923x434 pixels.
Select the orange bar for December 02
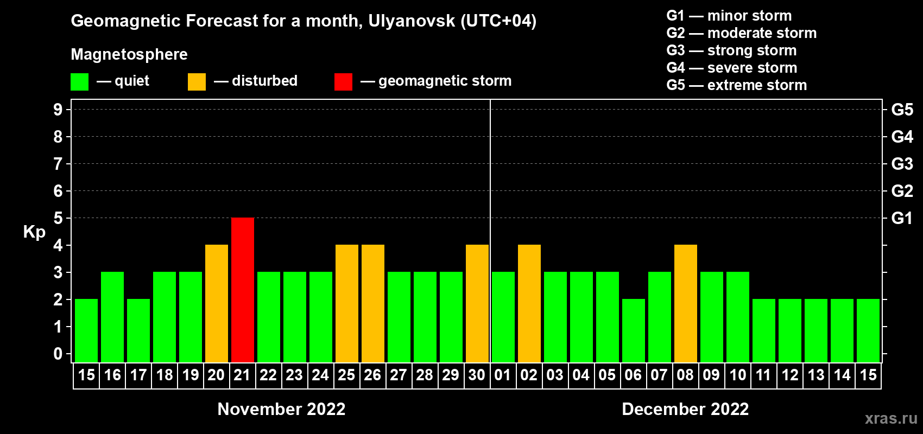(529, 303)
